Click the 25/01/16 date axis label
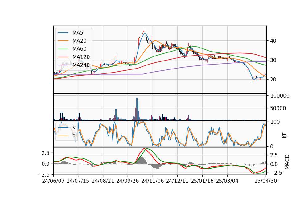The width and height of the screenshot is (296, 213). [202, 181]
